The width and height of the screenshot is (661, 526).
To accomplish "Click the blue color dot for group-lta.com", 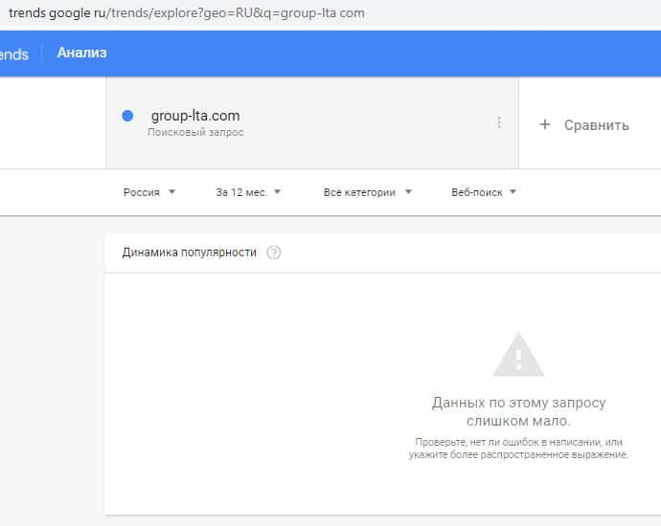I will point(127,116).
